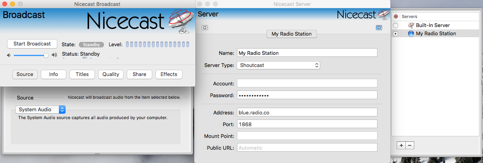Viewport: 483px width, 163px height.
Task: Click the audio Level meter bar
Action: tap(158, 44)
